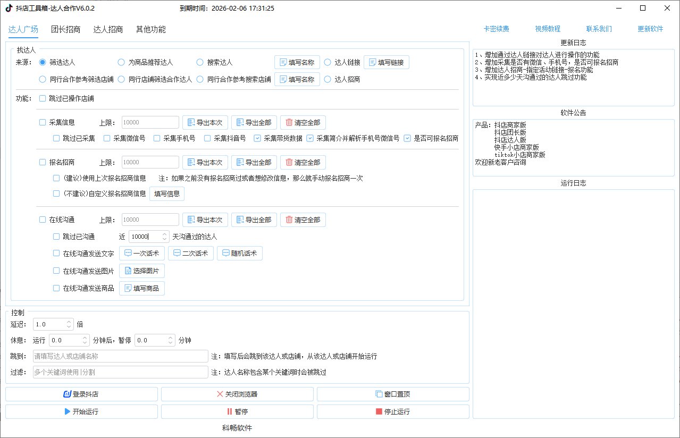The height and width of the screenshot is (438, 680).
Task: Open 更新软件 link
Action: coord(650,29)
